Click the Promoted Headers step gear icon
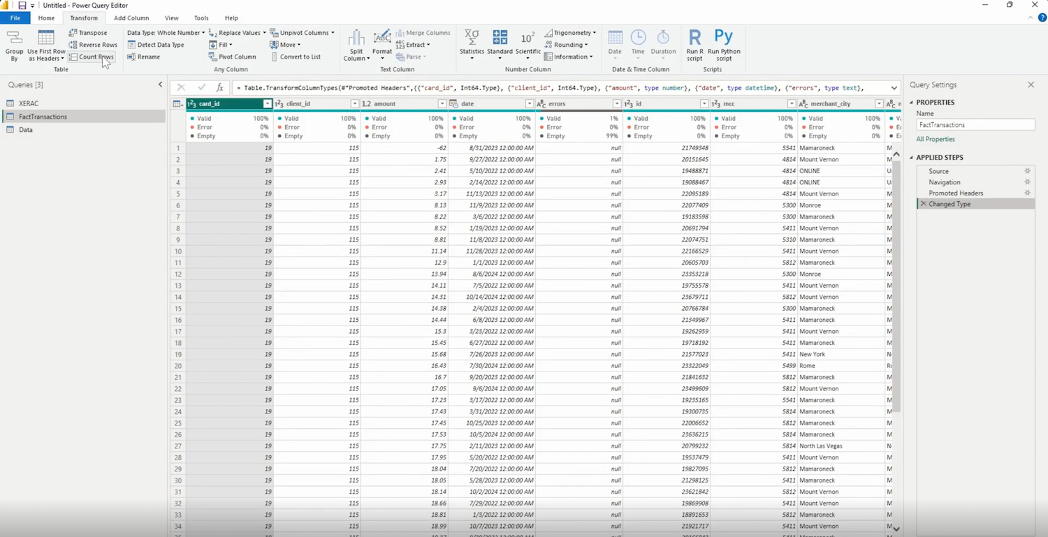1048x537 pixels. (1027, 193)
